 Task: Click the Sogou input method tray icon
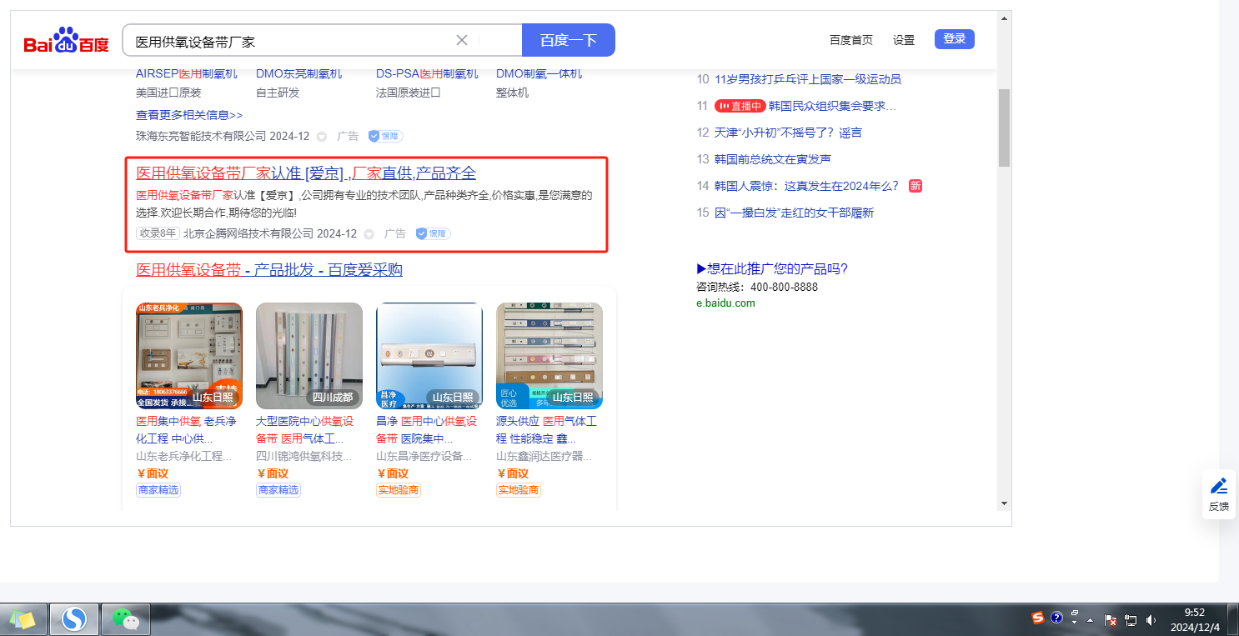(1038, 618)
